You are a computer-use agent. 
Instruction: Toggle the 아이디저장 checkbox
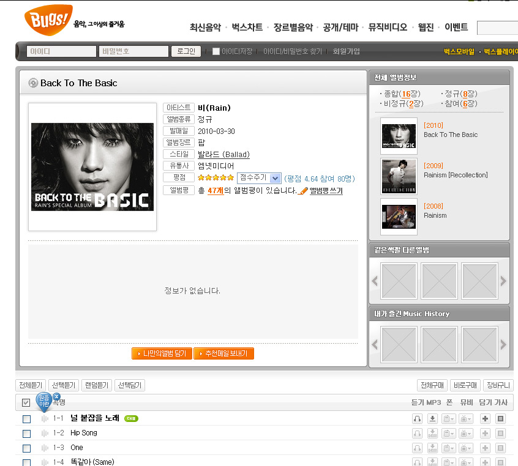coord(216,51)
